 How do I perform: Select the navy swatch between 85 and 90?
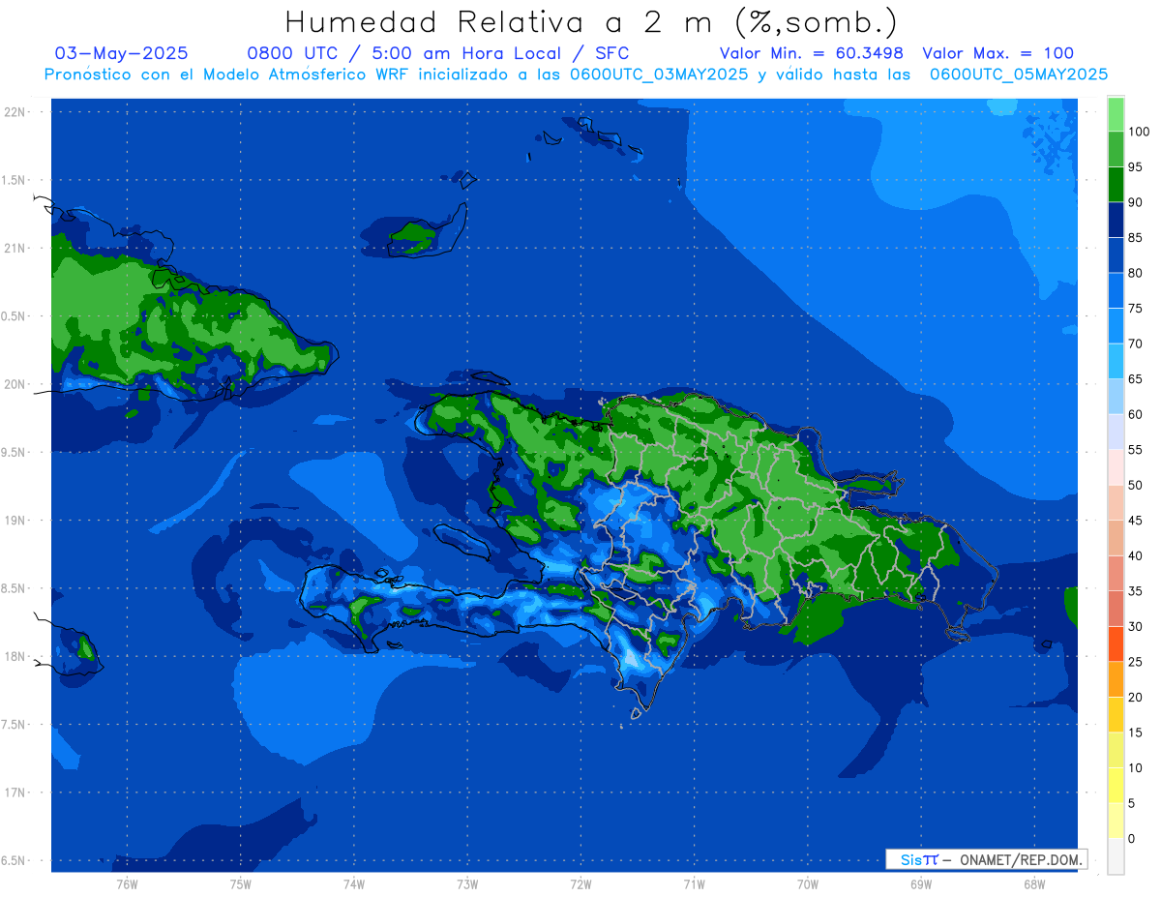pyautogui.click(x=1116, y=221)
